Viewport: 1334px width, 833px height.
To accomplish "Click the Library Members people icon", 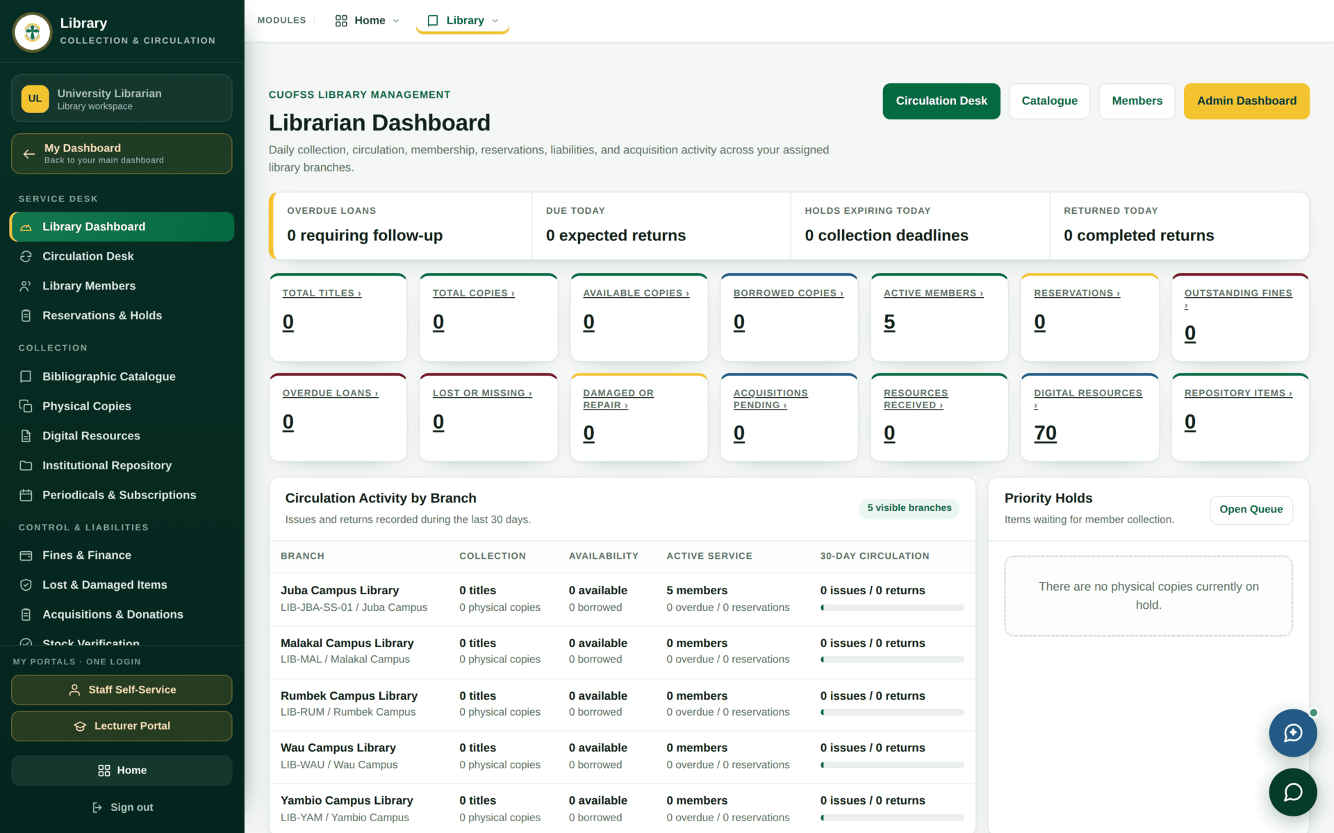I will pyautogui.click(x=26, y=286).
